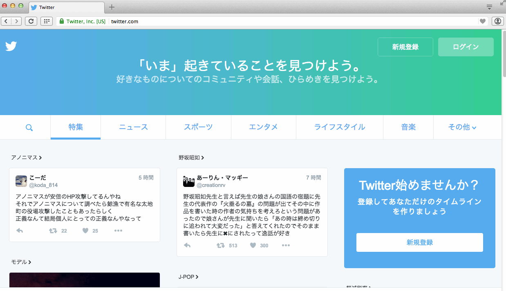Click the address bar showing twitter.com
Viewport: 506px width, 291px height.
pyautogui.click(x=286, y=21)
